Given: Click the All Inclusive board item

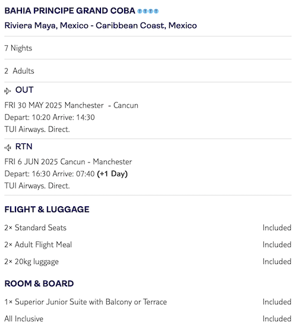Looking at the screenshot, I should (24, 319).
